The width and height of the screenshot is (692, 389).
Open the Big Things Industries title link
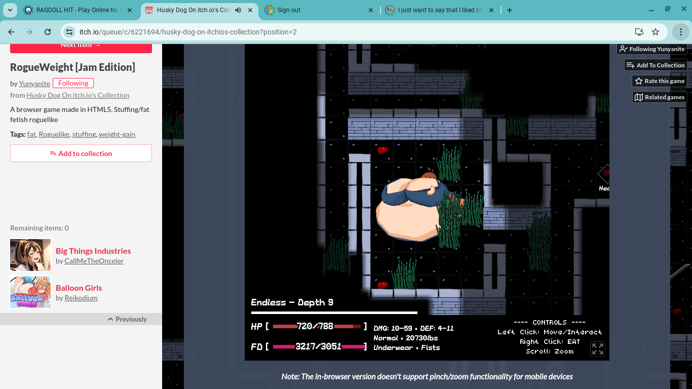93,251
